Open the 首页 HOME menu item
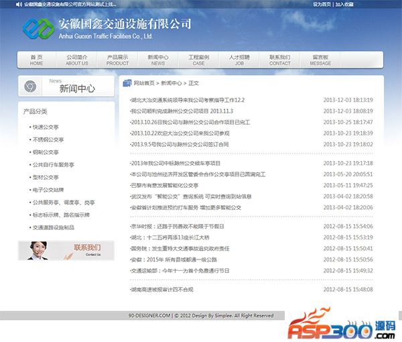Viewport: 402px width, 342px height. [x=36, y=60]
